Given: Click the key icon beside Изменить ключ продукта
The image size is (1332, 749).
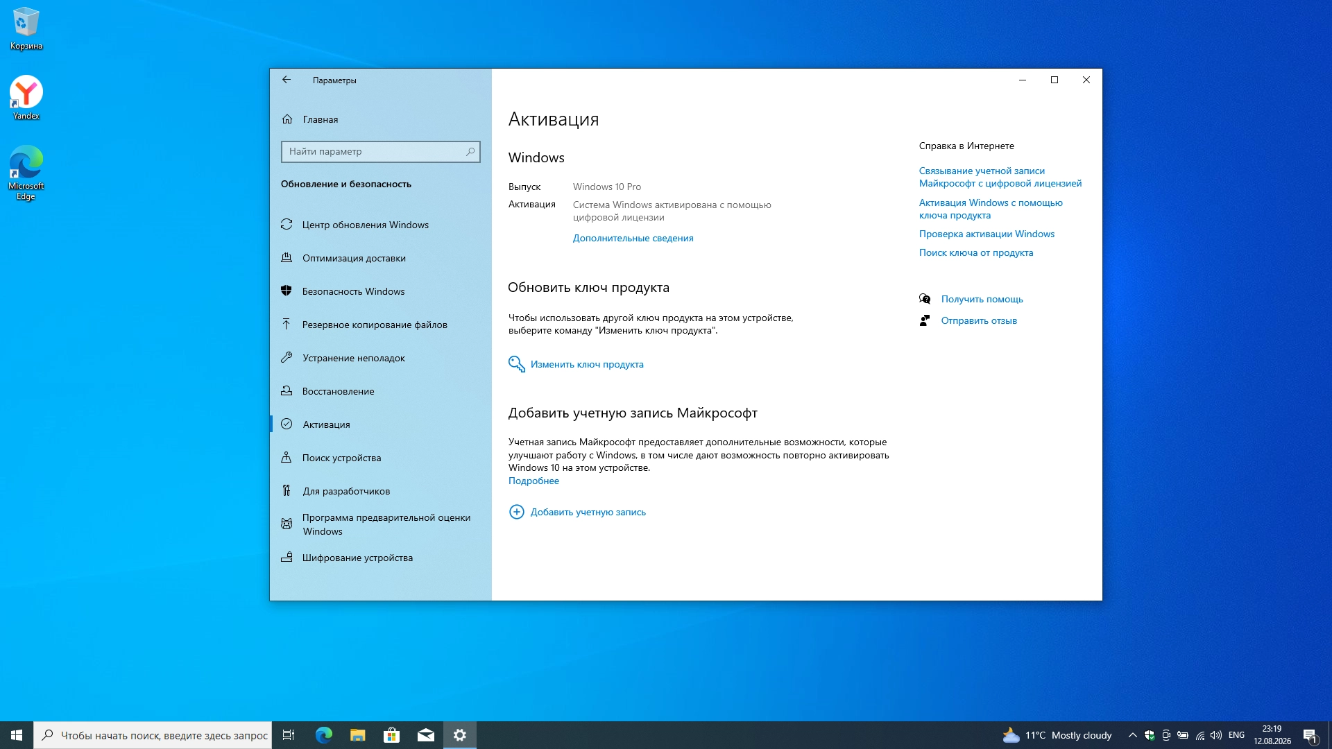Looking at the screenshot, I should point(517,364).
